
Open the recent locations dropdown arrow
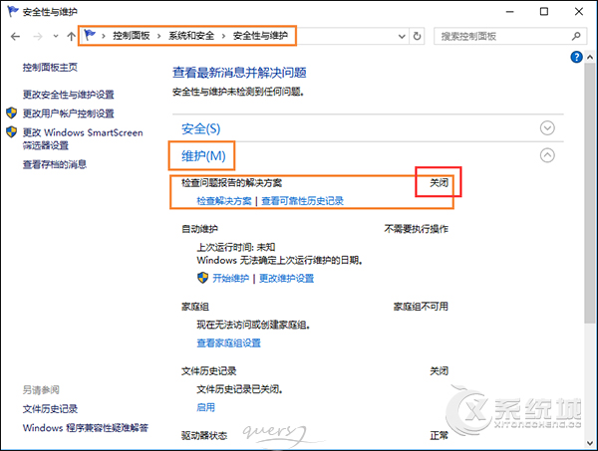(x=56, y=37)
